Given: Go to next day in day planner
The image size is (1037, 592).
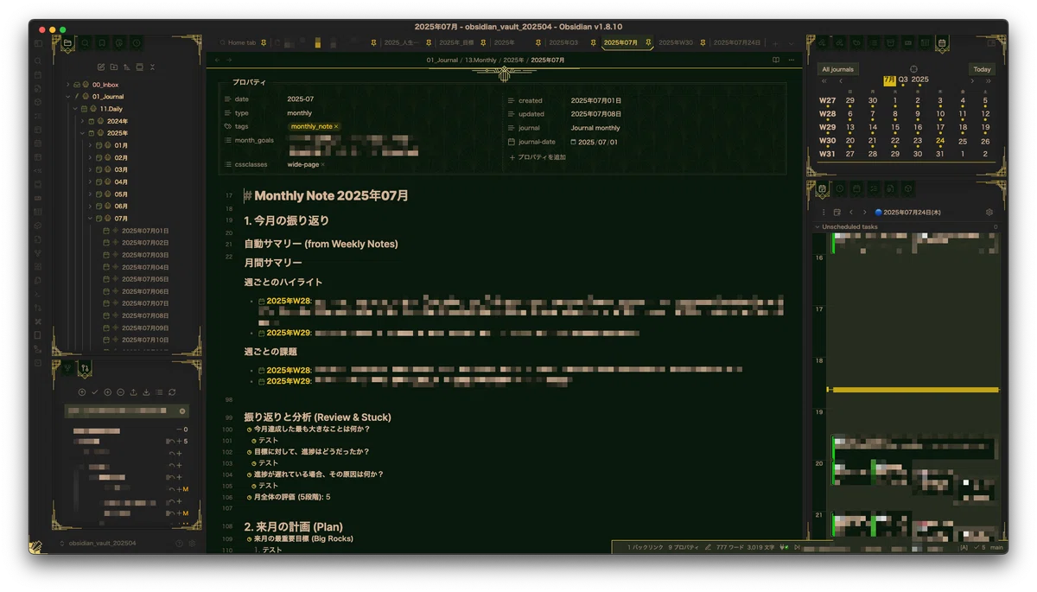Looking at the screenshot, I should click(864, 212).
